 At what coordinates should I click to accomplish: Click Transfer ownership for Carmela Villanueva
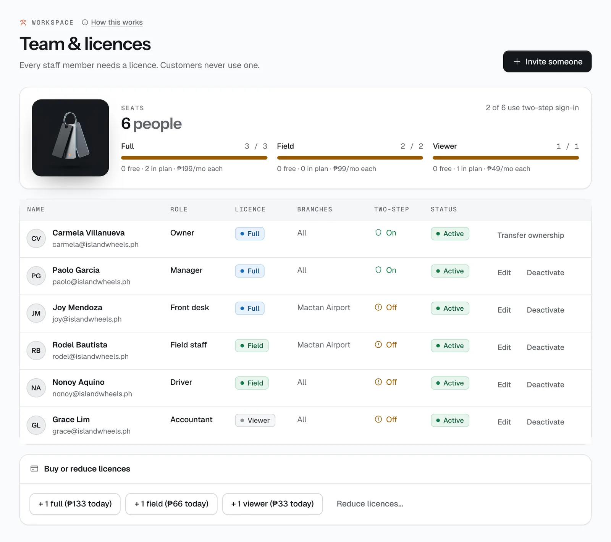[530, 236]
